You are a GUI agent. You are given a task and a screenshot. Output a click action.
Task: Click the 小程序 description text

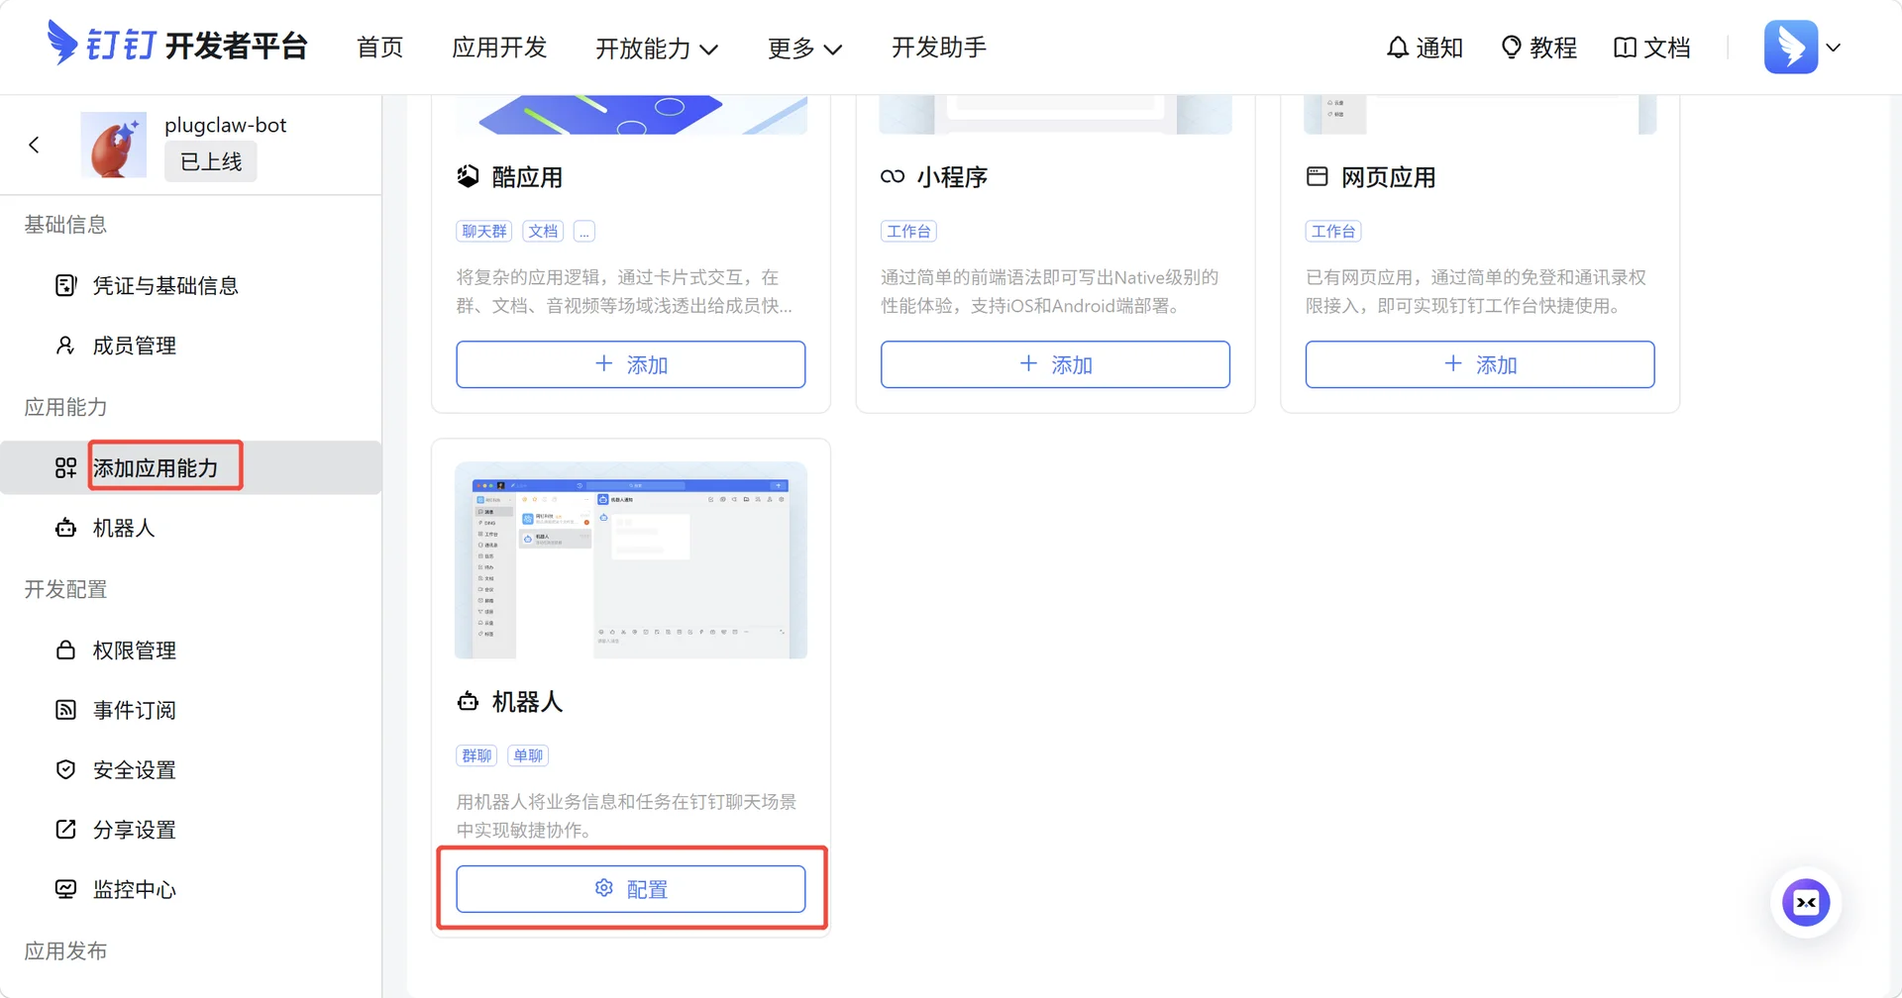(1050, 291)
